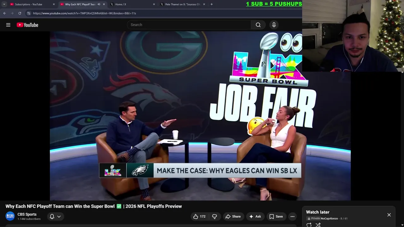This screenshot has width=404, height=227.
Task: Go to YouTube home via logo
Action: coord(27,25)
